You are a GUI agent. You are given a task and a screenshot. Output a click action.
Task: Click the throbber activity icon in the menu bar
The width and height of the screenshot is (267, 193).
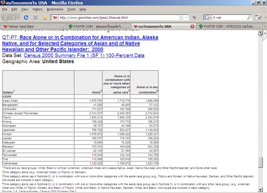click(263, 9)
